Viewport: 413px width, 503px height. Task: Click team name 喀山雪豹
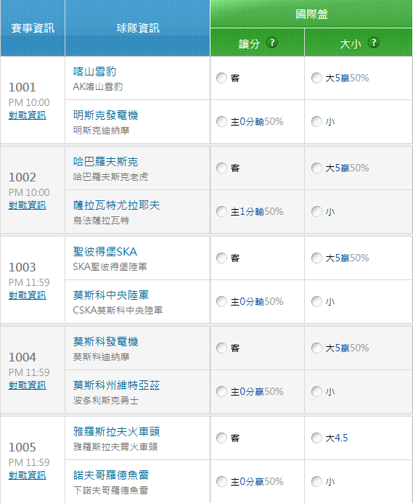(x=94, y=72)
